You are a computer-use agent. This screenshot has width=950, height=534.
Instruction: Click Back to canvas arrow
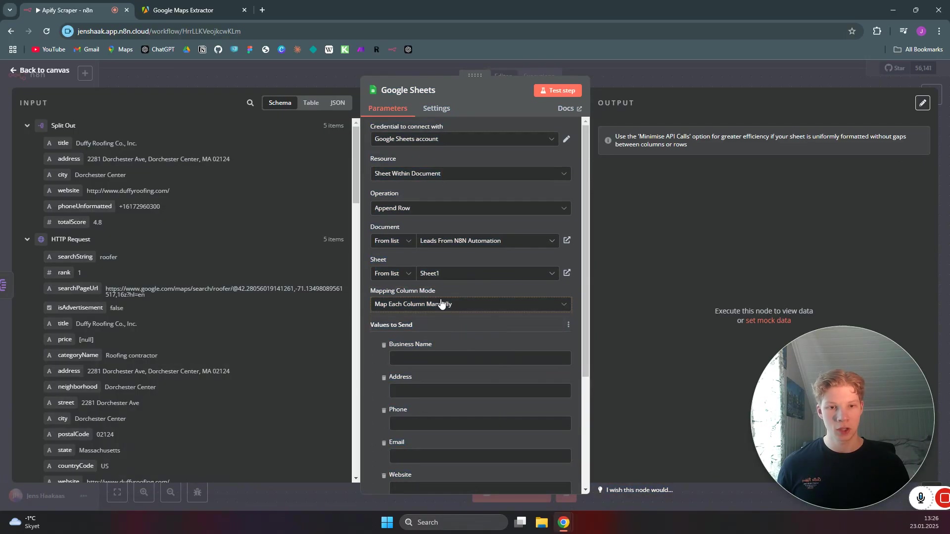pyautogui.click(x=13, y=70)
